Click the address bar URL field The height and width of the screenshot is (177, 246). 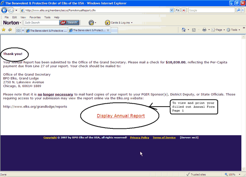[96, 10]
